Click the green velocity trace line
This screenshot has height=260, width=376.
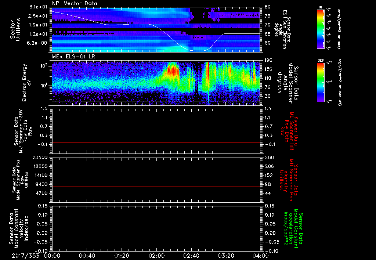[156, 233]
